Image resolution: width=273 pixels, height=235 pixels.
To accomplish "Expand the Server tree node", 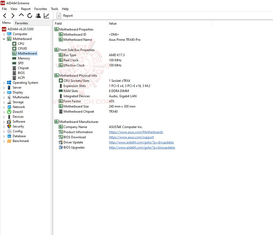I will [x=4, y=88].
